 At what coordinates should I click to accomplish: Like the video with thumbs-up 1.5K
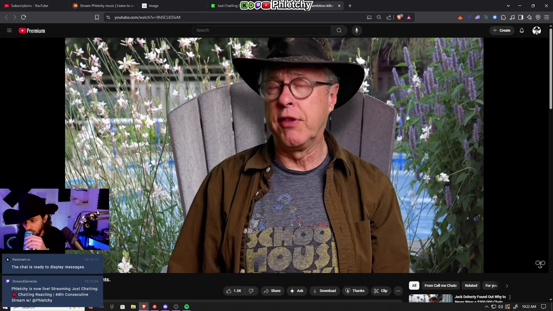(x=234, y=291)
